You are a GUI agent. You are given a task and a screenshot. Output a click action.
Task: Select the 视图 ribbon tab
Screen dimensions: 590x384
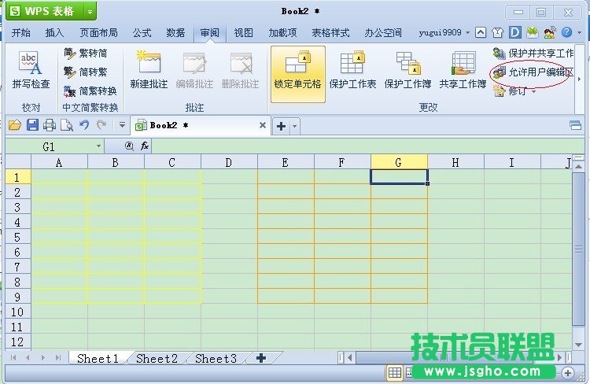coord(243,33)
